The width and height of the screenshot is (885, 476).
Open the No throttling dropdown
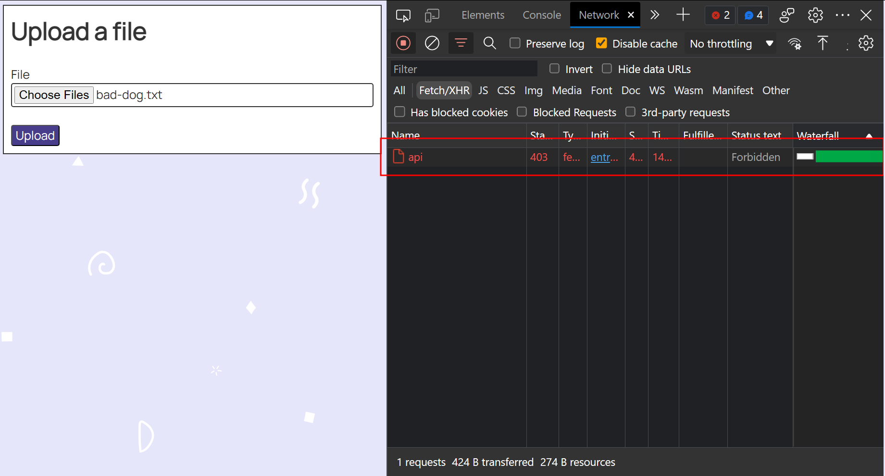coord(731,44)
